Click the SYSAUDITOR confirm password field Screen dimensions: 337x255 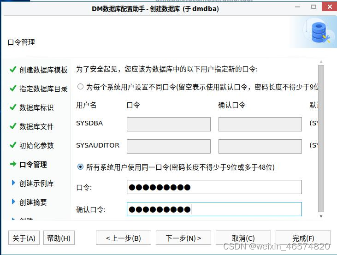point(260,146)
